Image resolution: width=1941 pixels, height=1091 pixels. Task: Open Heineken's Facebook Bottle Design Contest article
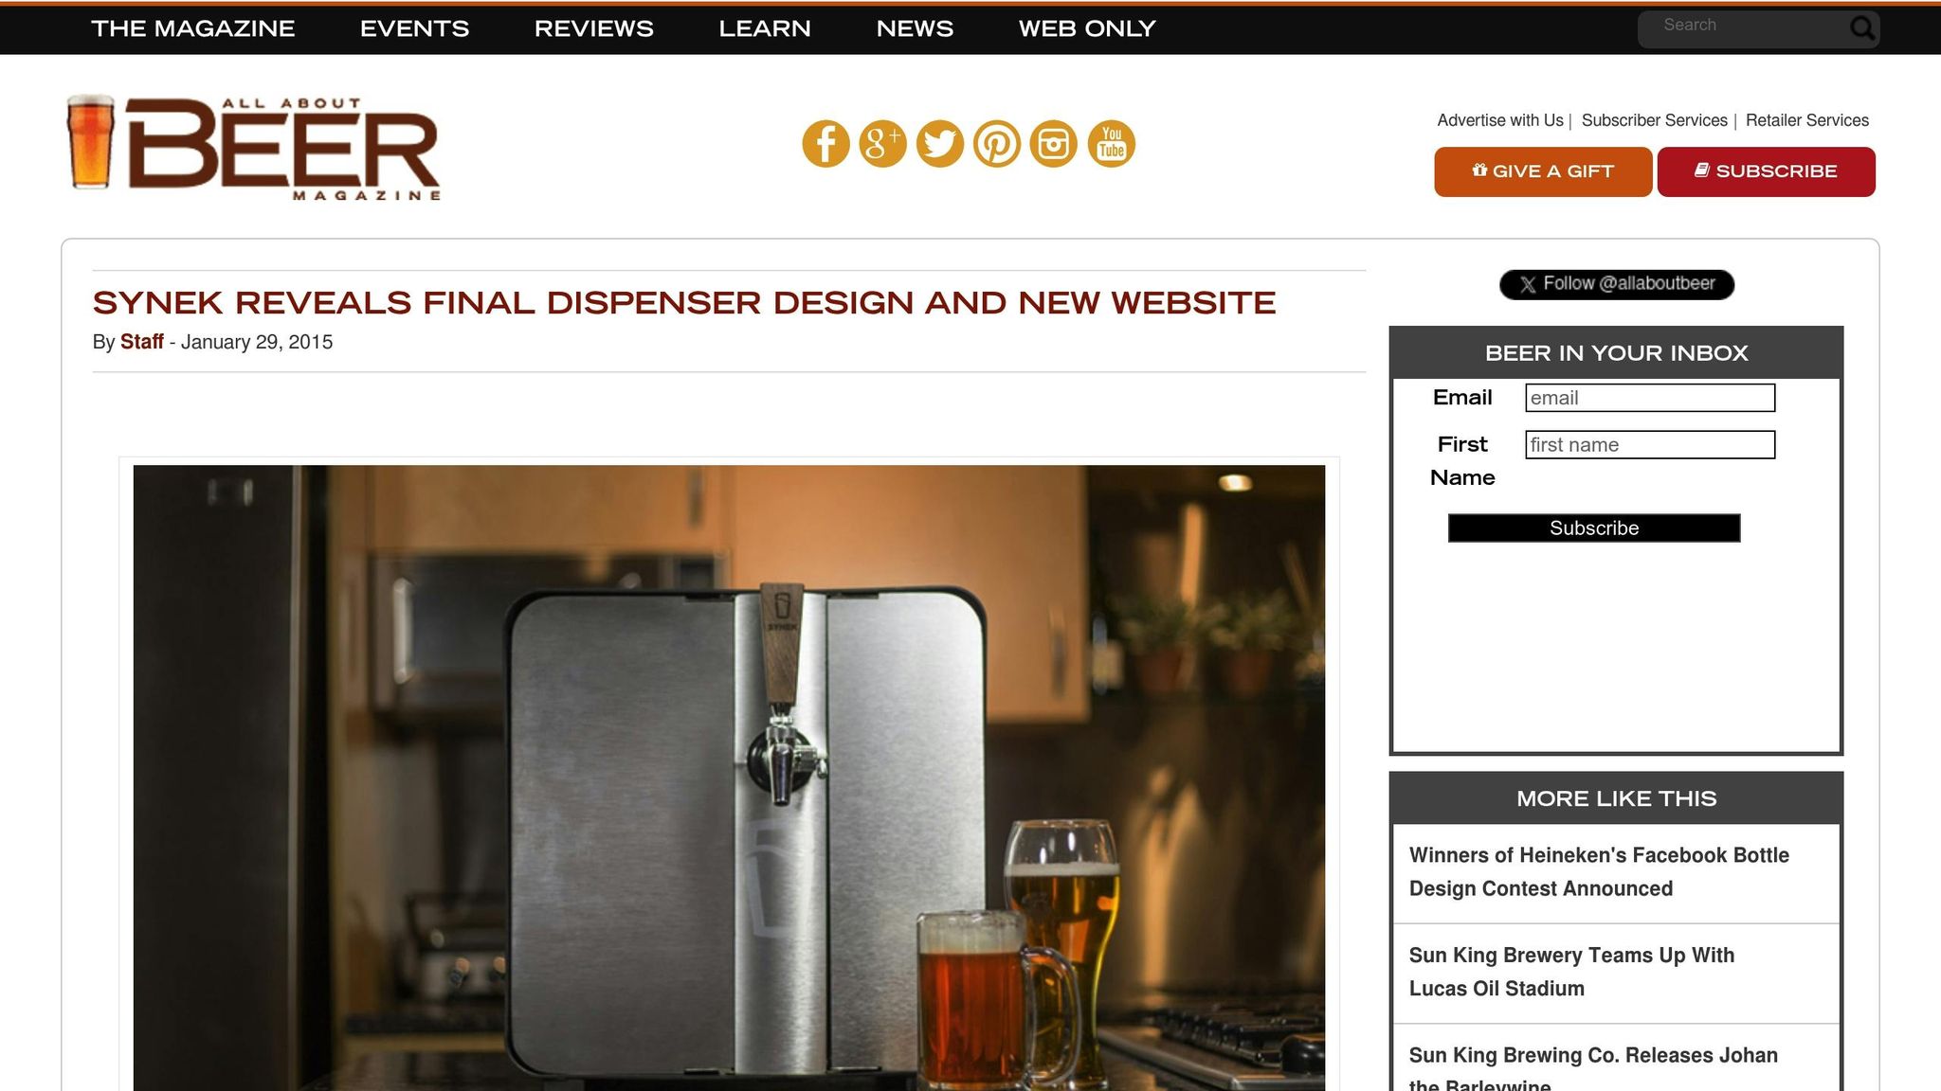click(x=1599, y=872)
